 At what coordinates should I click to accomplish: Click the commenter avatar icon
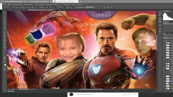point(71,94)
